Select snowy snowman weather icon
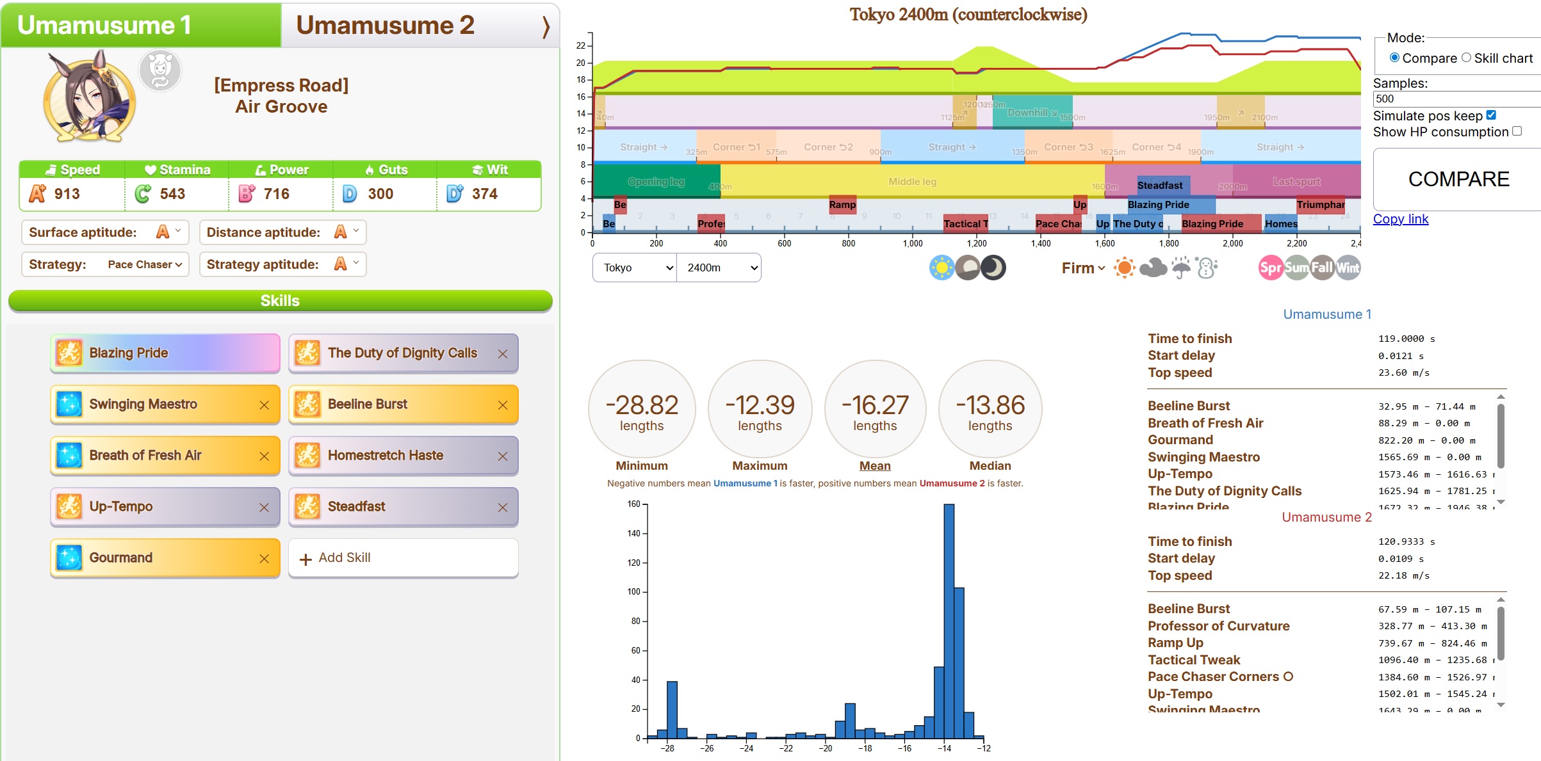Viewport: 1541px width, 761px height. pyautogui.click(x=1207, y=268)
